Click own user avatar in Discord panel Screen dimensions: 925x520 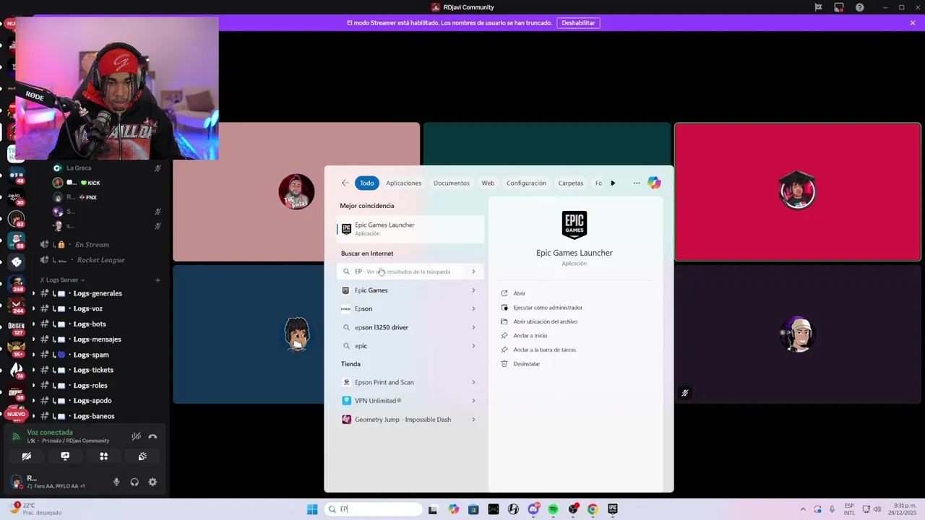pyautogui.click(x=16, y=482)
